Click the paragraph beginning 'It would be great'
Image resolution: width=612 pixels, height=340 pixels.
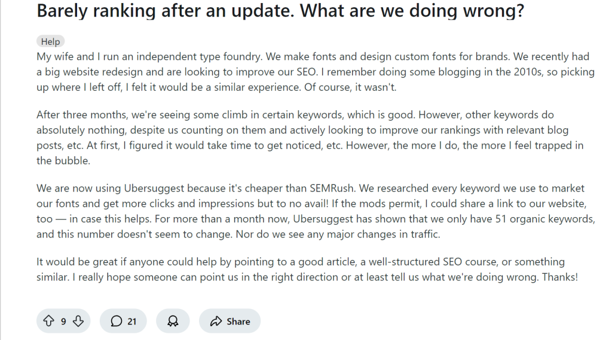pos(307,269)
